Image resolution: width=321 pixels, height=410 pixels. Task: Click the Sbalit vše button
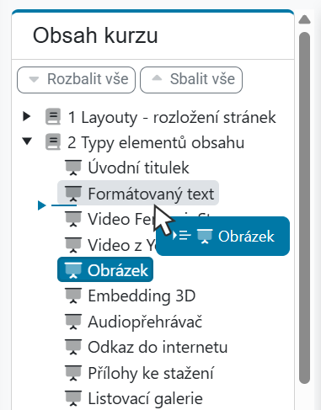[191, 80]
